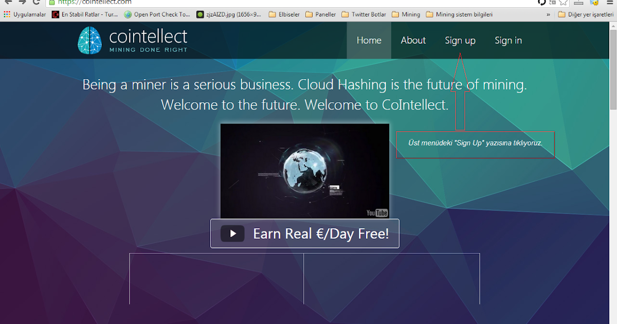Click the cointellect.com address bar URL
Screen dimensions: 617x324
[94, 2]
